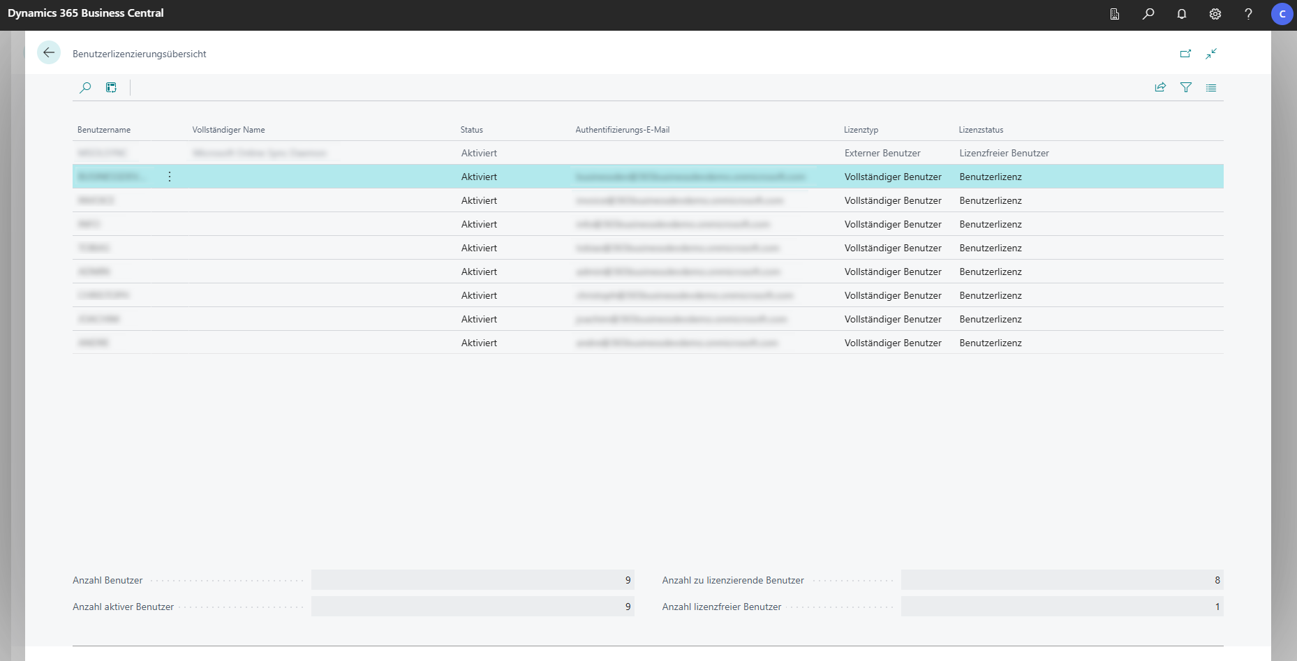Click the Benutzername column header

[x=104, y=130]
